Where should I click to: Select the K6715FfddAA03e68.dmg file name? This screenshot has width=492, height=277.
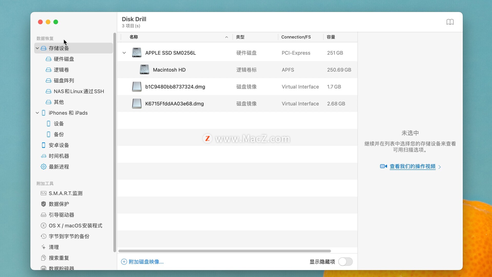(175, 104)
